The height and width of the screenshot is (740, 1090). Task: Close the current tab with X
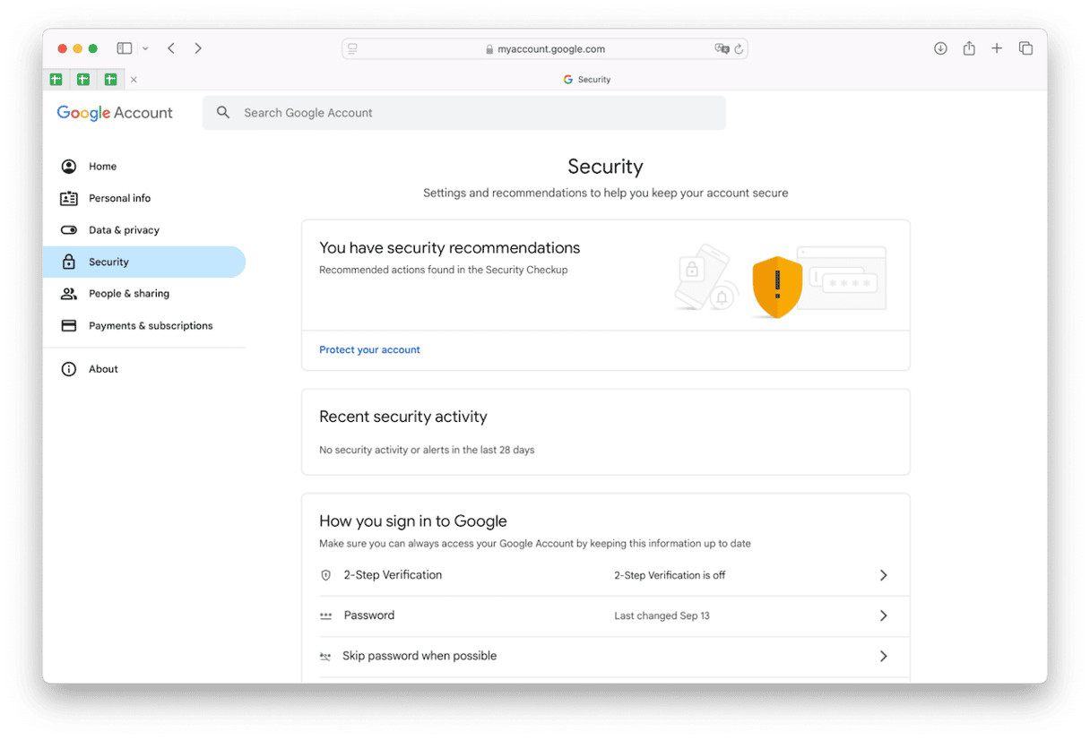tap(134, 80)
